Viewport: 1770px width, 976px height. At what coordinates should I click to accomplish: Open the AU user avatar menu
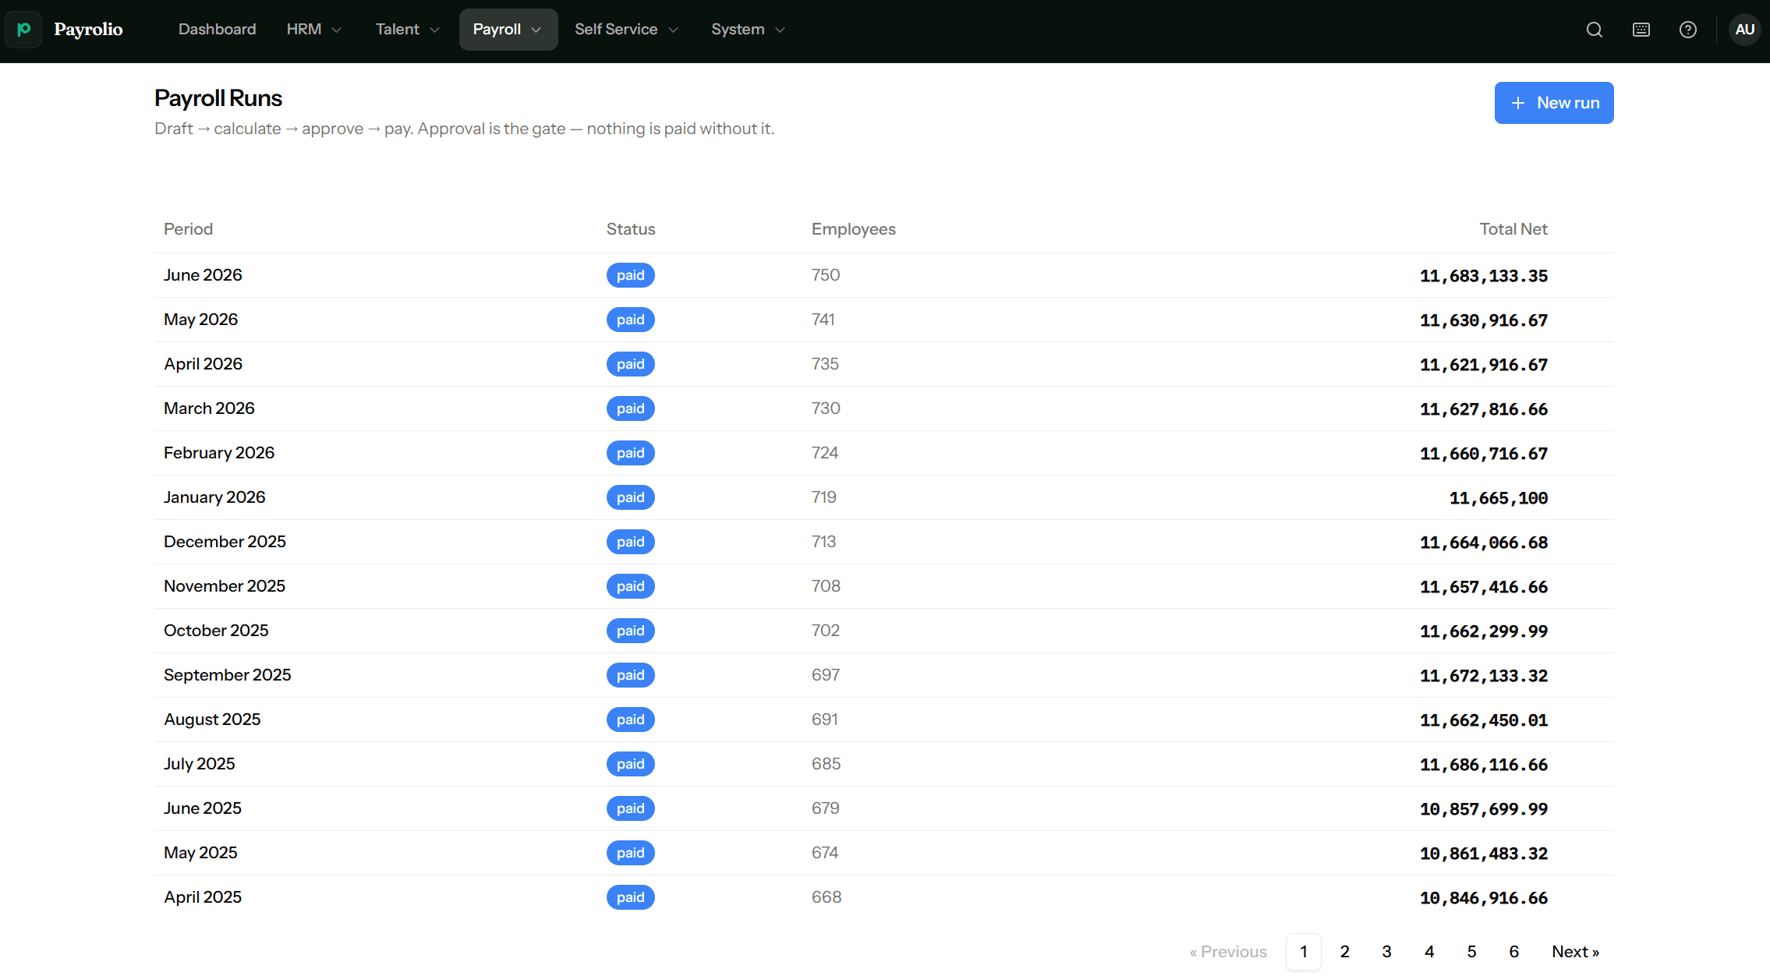click(x=1745, y=30)
